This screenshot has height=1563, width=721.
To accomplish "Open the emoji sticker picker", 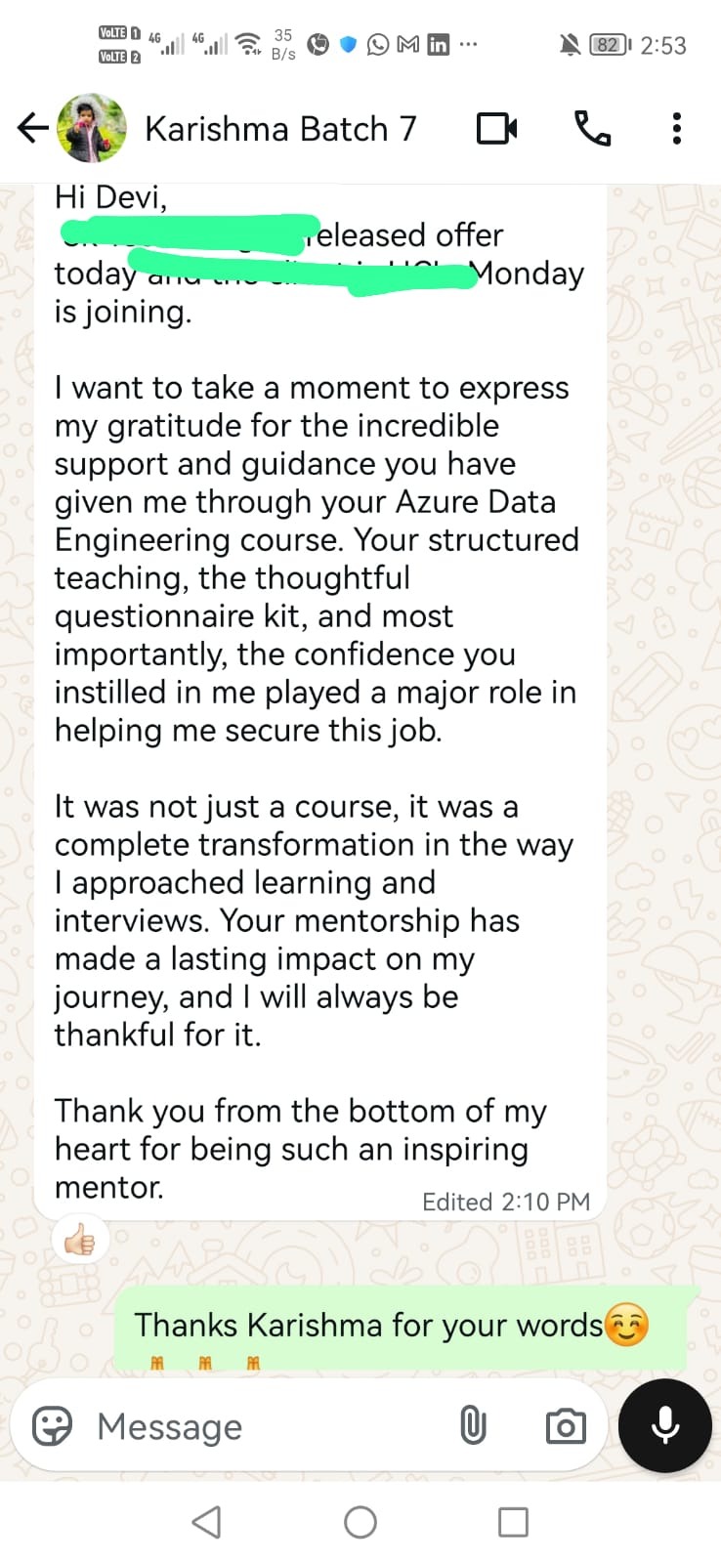I will pyautogui.click(x=53, y=1426).
